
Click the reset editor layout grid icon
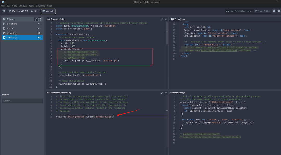tap(40, 19)
